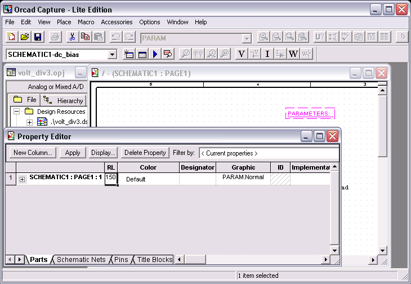Run PSpice with the blue play icon

click(155, 54)
